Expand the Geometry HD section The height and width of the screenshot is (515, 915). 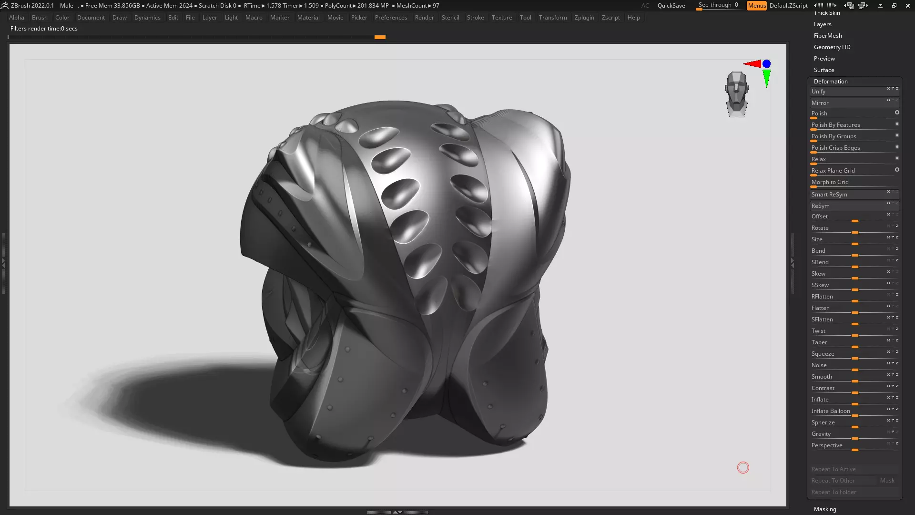pos(832,47)
